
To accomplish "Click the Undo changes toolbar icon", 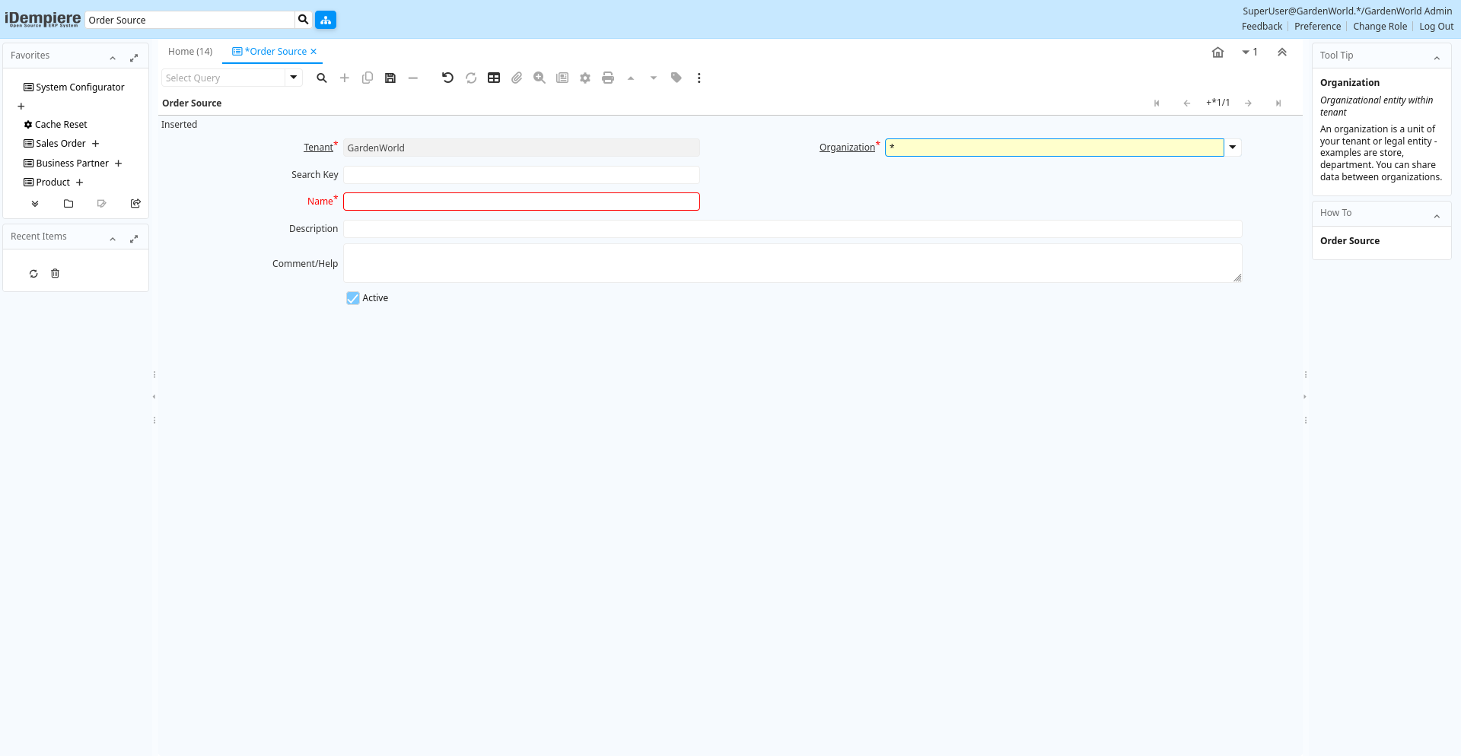I will click(447, 78).
